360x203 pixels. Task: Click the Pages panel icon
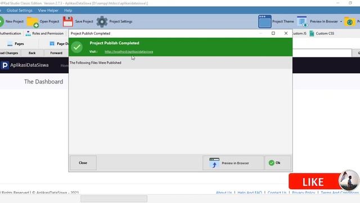pyautogui.click(x=10, y=44)
